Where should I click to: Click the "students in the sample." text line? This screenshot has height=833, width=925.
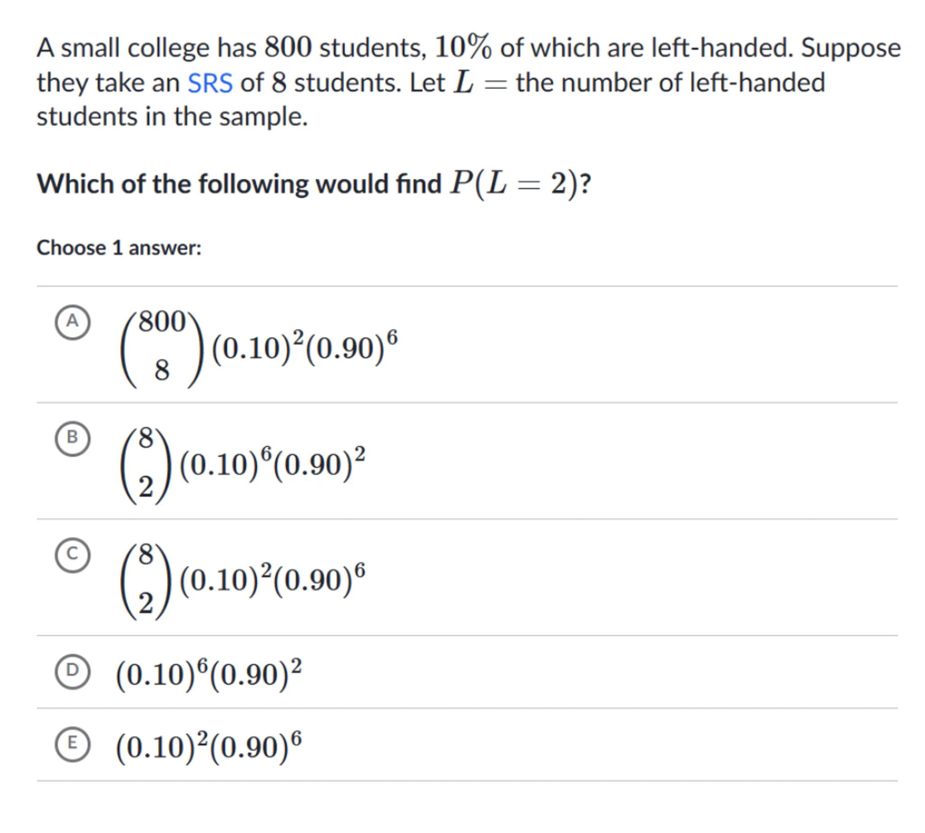click(x=172, y=117)
